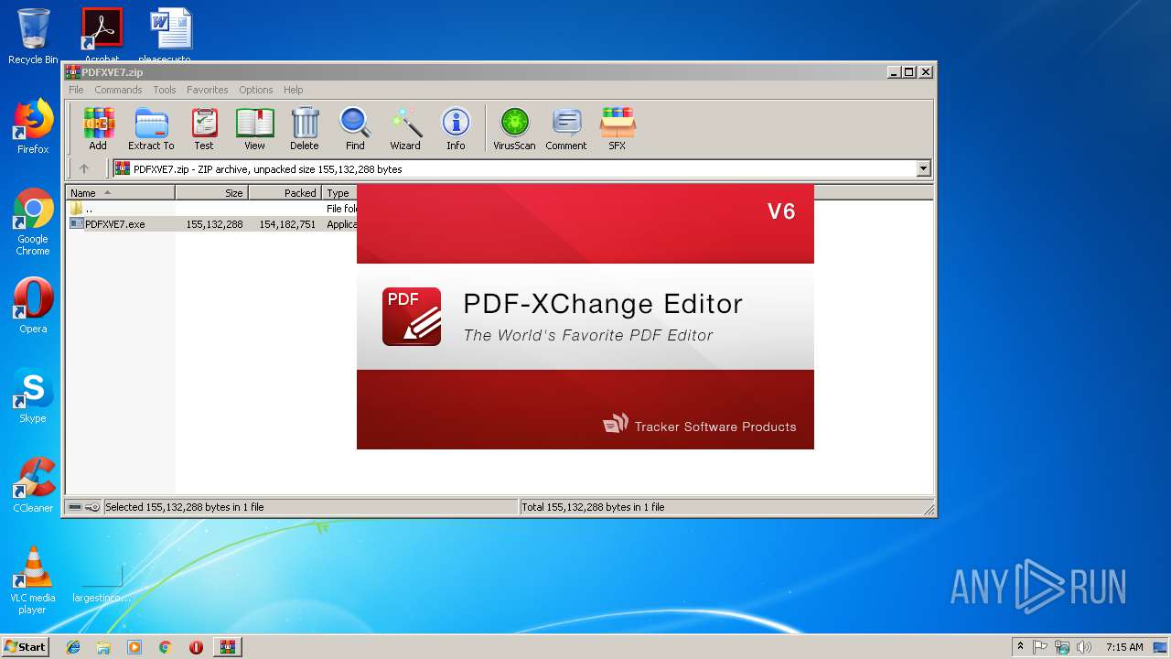Select the parent folder '..' row
1171x659 pixels.
pyautogui.click(x=212, y=209)
